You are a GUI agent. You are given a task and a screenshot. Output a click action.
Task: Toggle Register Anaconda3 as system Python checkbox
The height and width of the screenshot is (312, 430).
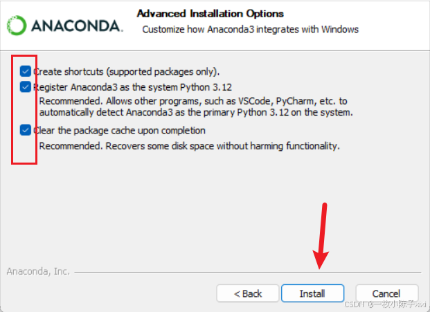[25, 87]
